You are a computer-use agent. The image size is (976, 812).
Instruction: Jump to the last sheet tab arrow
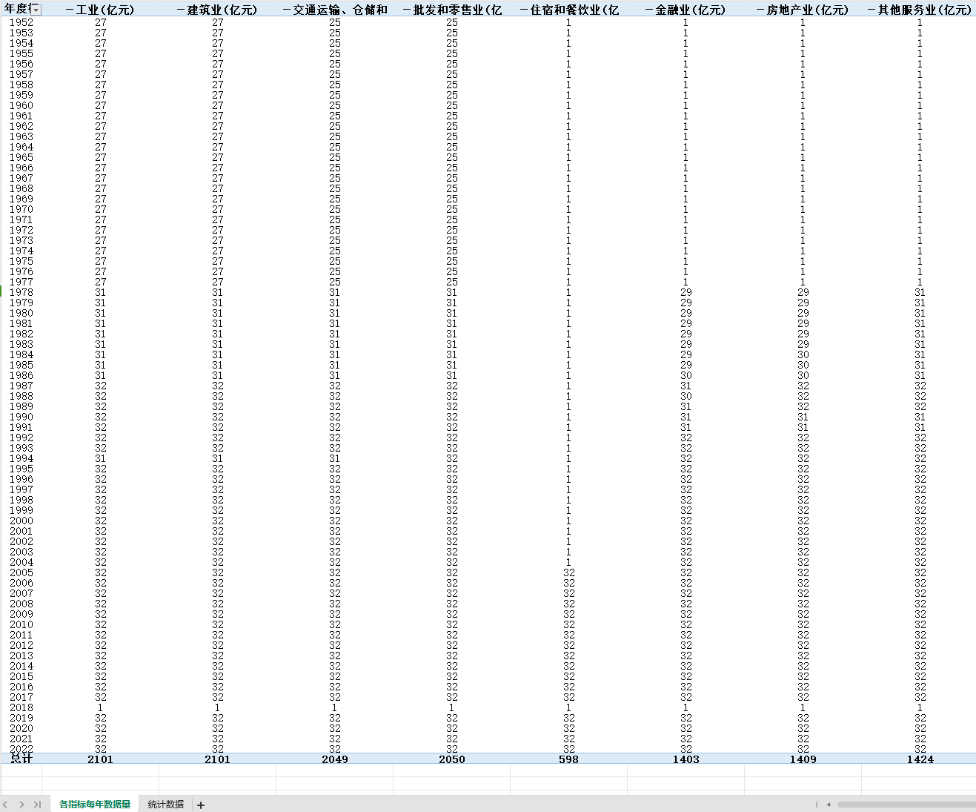pos(37,805)
